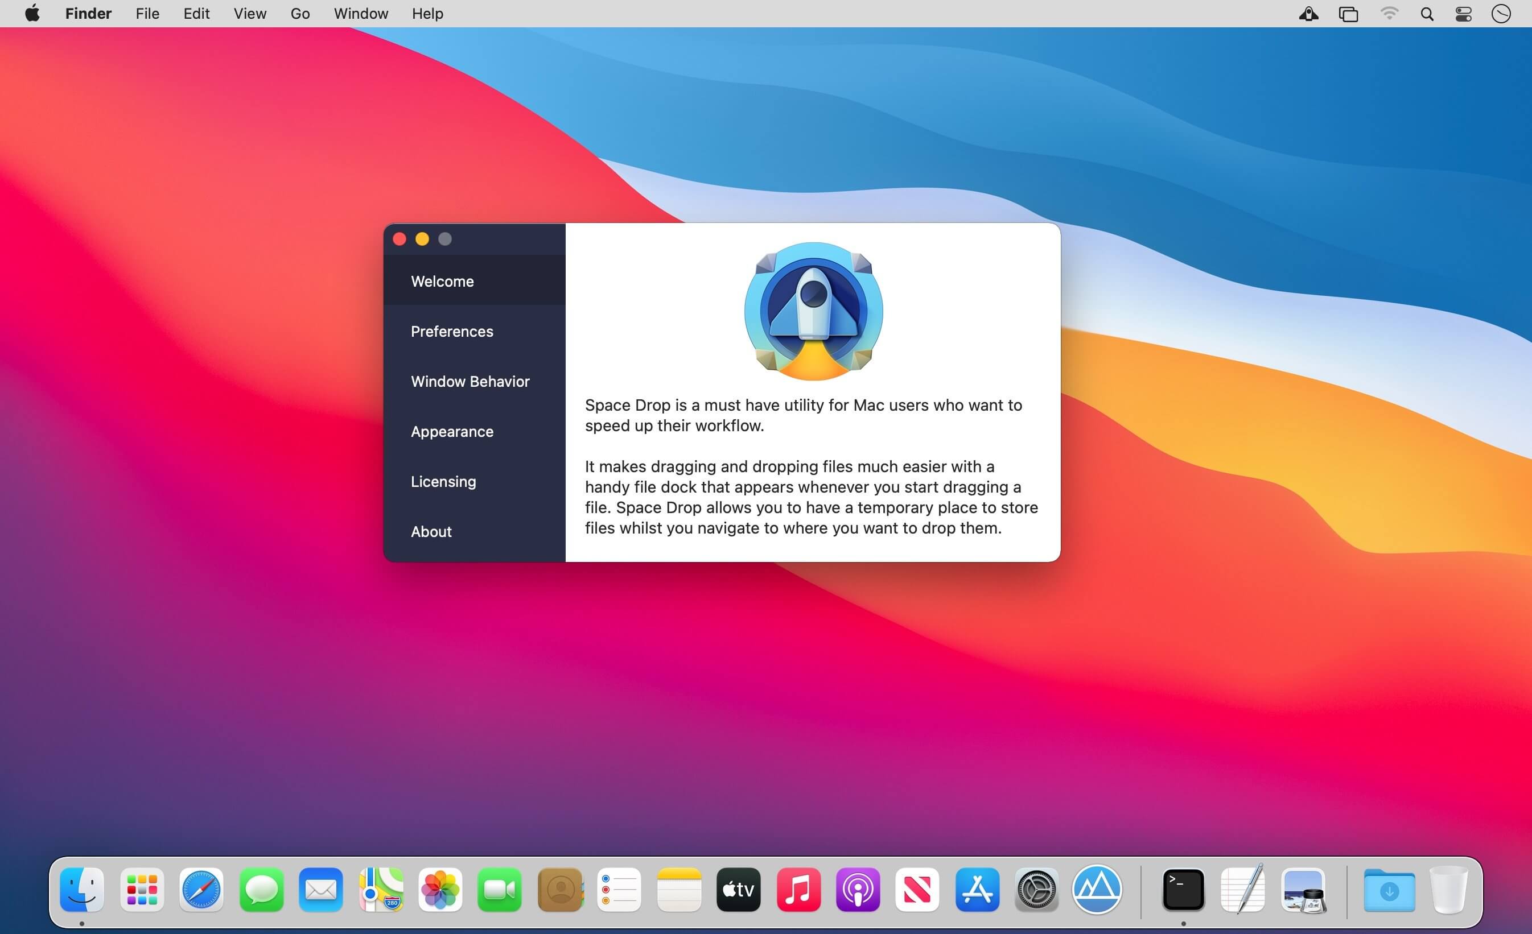Click the 'Space Drop is a must have utility' paragraph
Viewport: 1532px width, 934px height.
(804, 415)
